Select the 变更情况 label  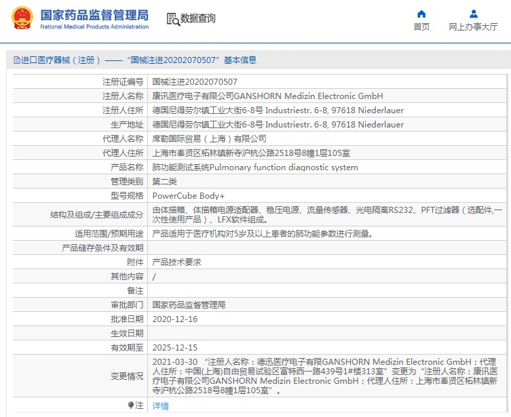[127, 376]
